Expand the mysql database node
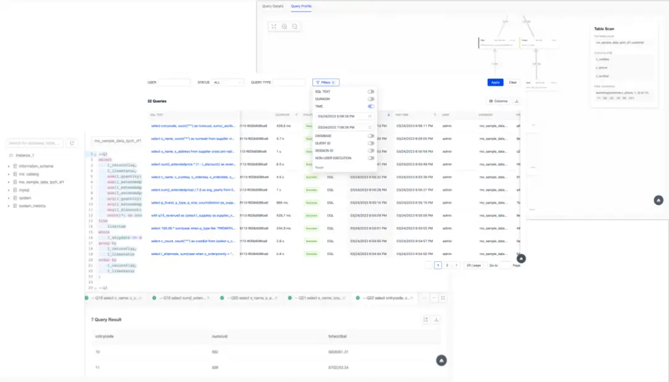This screenshot has height=382, width=669. tap(9, 189)
